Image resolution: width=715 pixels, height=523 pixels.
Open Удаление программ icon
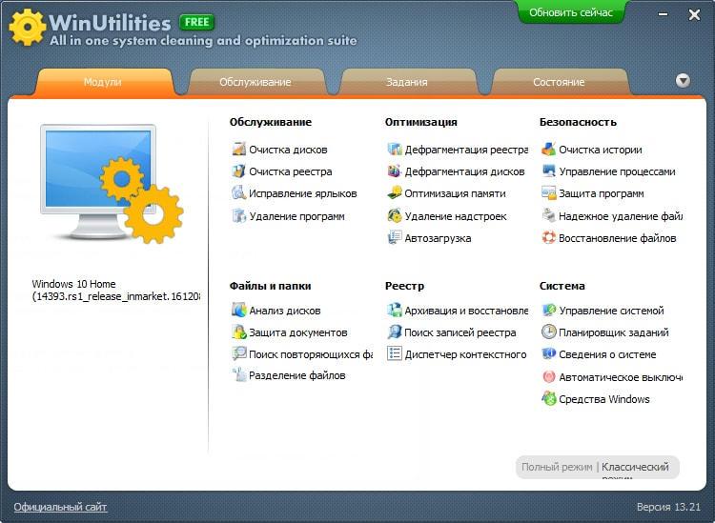tap(239, 215)
